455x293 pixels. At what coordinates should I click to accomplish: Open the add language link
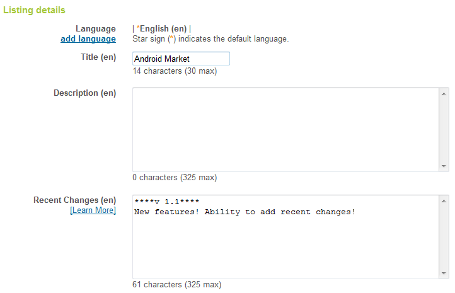88,39
